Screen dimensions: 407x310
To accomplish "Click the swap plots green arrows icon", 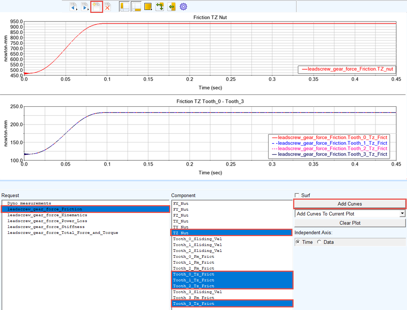I will pos(159,7).
